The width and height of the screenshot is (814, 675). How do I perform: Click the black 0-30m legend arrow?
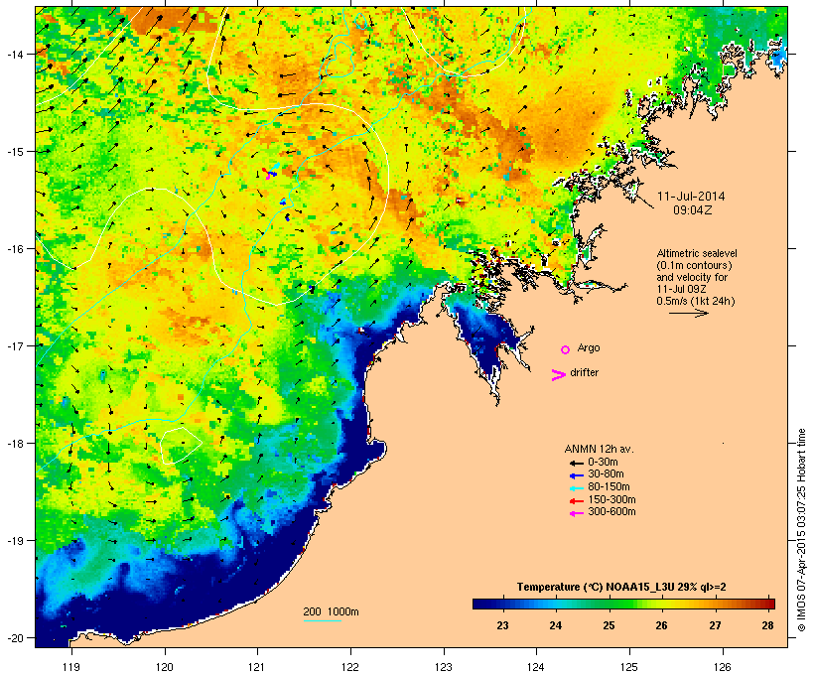coord(576,464)
